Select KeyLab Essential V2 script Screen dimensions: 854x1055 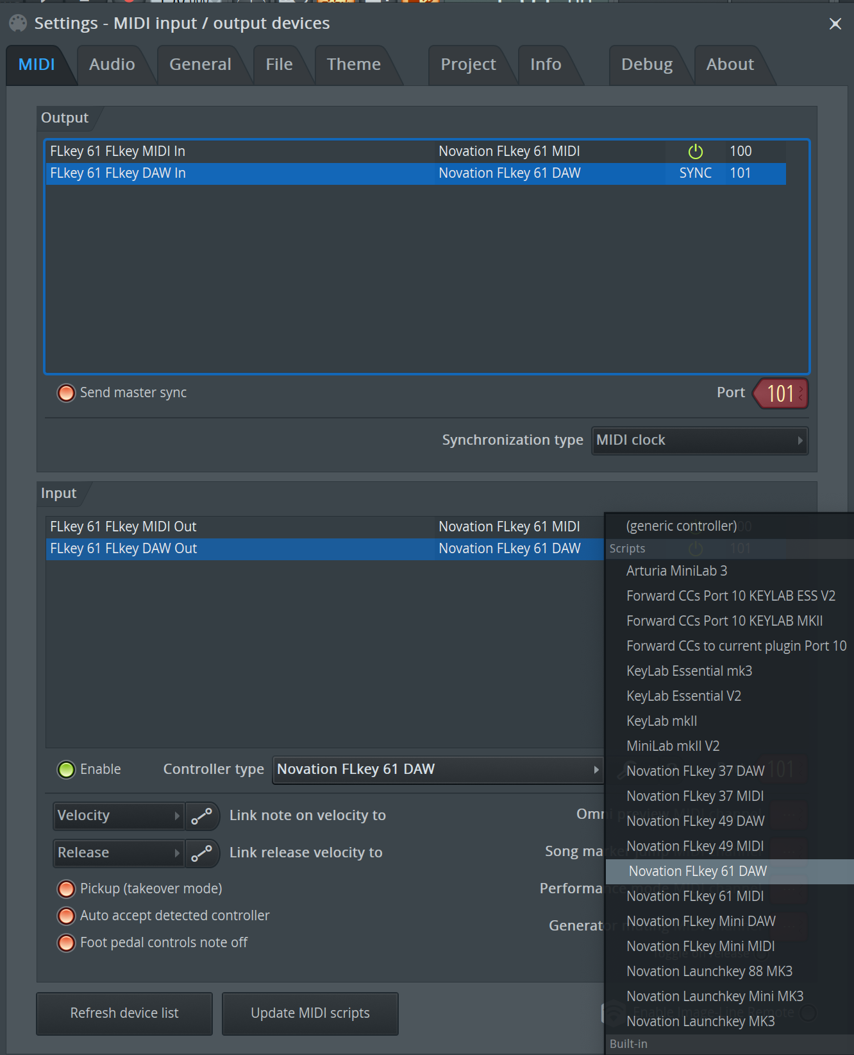(730, 696)
